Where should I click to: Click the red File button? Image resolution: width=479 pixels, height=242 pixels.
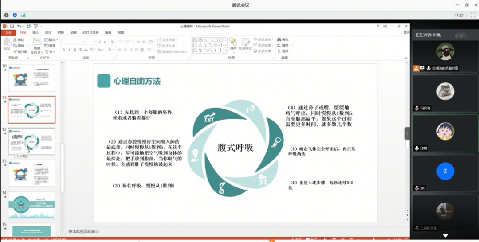(x=8, y=32)
